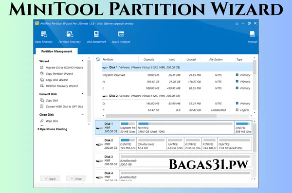The height and width of the screenshot is (193, 292).
Task: Select 199.5 GB NTFS block in Disk 1 map
Action: [185, 127]
